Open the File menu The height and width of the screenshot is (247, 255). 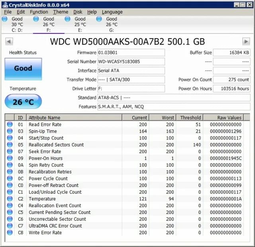[8, 12]
